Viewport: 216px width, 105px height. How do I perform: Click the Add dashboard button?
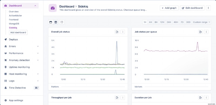[x=18, y=32]
